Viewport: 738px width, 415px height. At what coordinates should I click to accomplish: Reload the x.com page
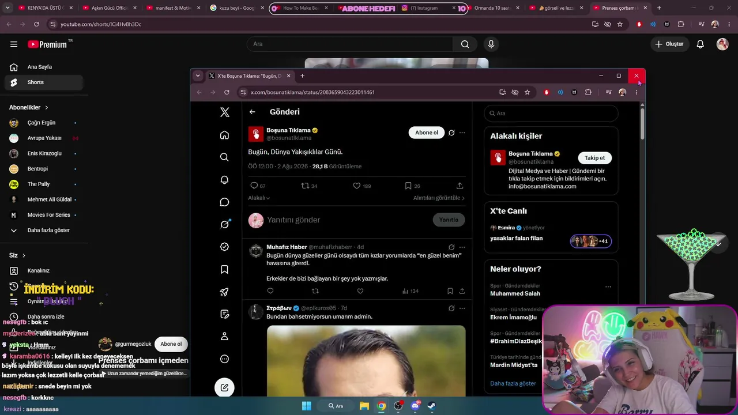coord(227,92)
